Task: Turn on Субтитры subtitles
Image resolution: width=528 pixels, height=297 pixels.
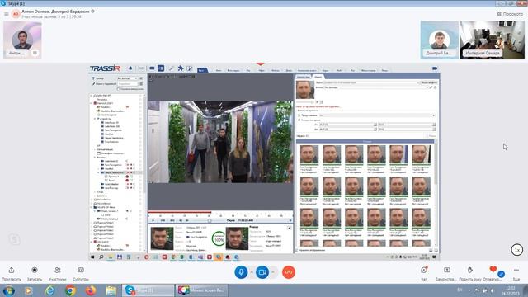Action: pos(81,273)
